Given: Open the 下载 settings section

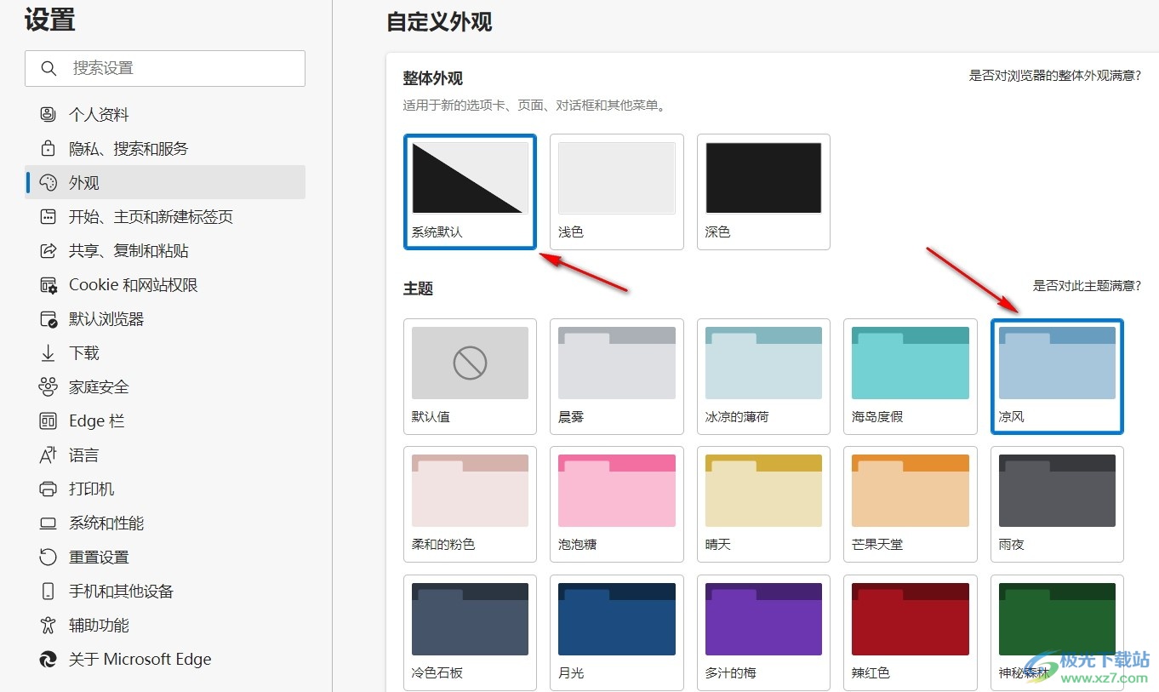Looking at the screenshot, I should (x=165, y=352).
